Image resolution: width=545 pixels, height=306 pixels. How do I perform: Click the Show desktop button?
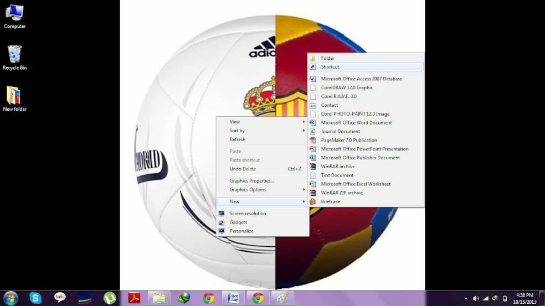click(x=542, y=298)
